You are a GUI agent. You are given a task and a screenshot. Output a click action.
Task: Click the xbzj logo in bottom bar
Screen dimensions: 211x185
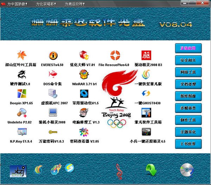pyautogui.click(x=18, y=171)
